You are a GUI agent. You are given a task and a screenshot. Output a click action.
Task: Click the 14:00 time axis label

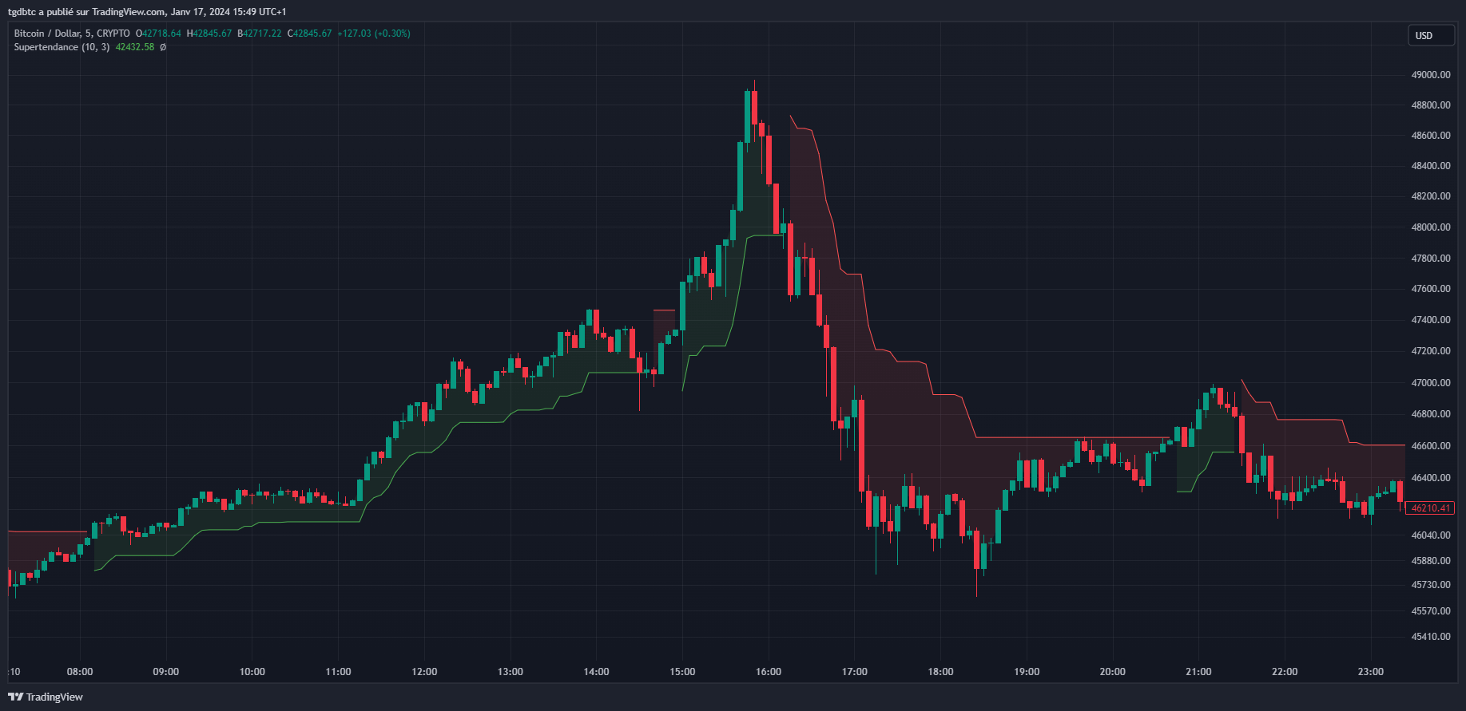(x=597, y=672)
